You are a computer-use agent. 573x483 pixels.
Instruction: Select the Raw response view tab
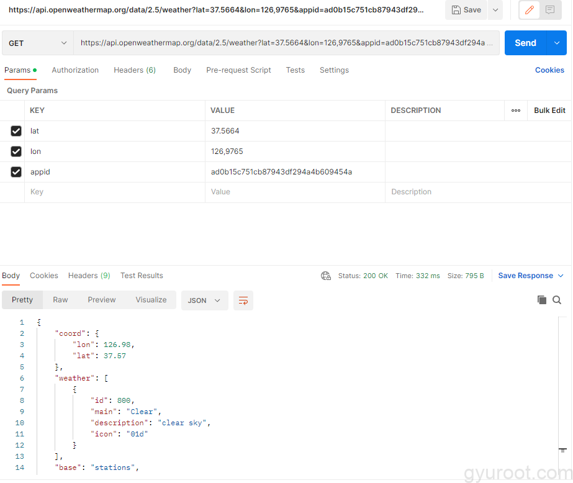click(60, 300)
